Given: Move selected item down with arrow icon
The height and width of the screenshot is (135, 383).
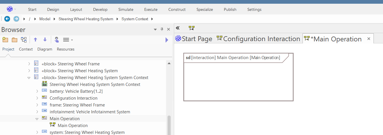Looking at the screenshot, I should pyautogui.click(x=45, y=40).
